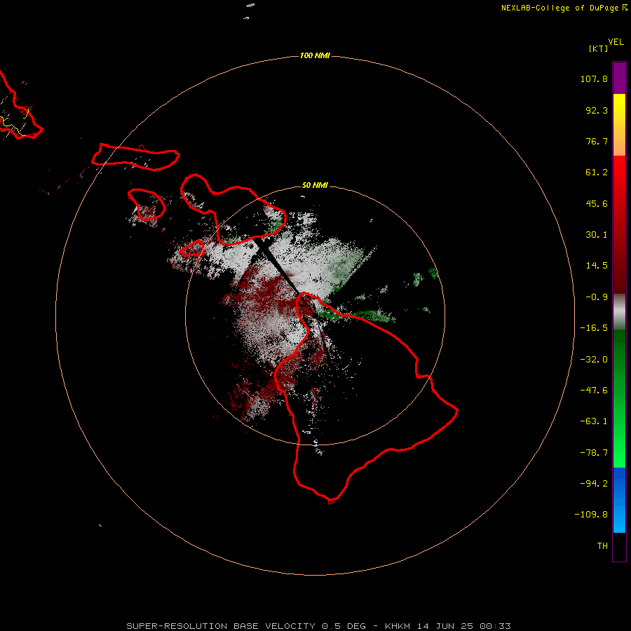Click the [KT] units label
The width and height of the screenshot is (631, 631).
click(x=598, y=48)
